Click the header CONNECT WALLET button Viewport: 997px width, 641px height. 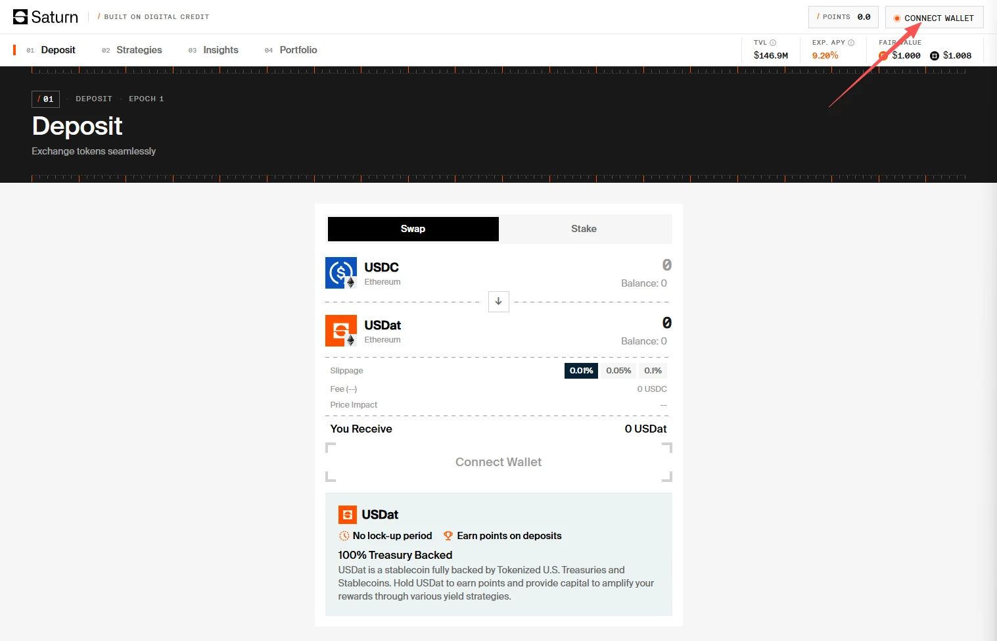(x=934, y=18)
